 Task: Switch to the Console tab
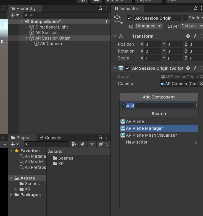pos(50,138)
